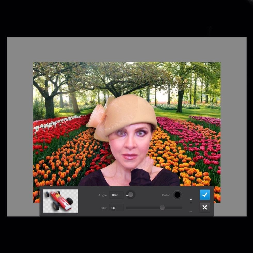Confirm the shadow settings with the blue checkmark

click(205, 195)
